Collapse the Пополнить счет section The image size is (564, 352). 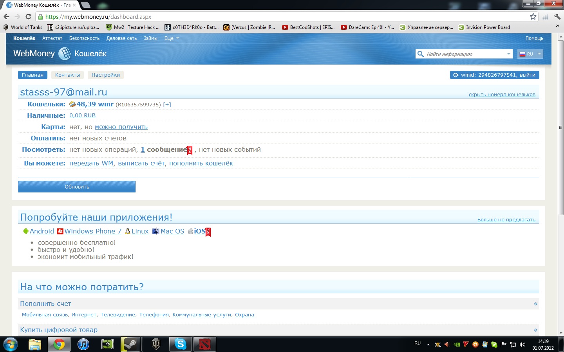pyautogui.click(x=535, y=304)
